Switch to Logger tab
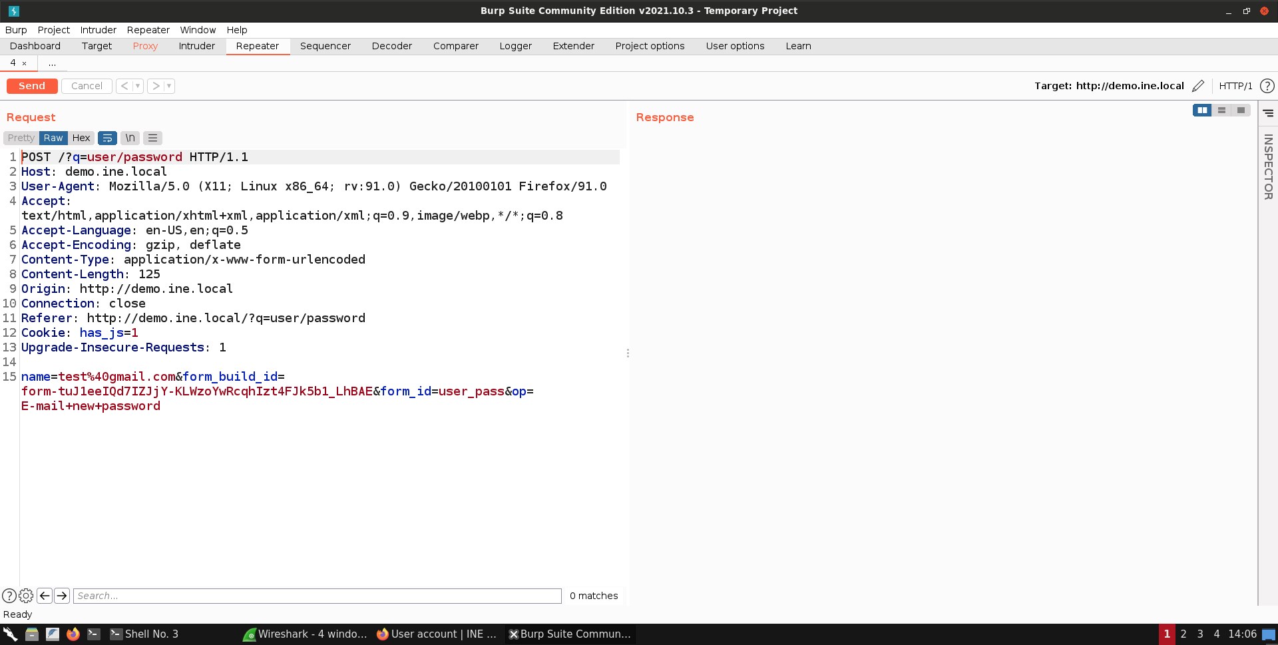Screen dimensions: 1278x645 pyautogui.click(x=516, y=46)
